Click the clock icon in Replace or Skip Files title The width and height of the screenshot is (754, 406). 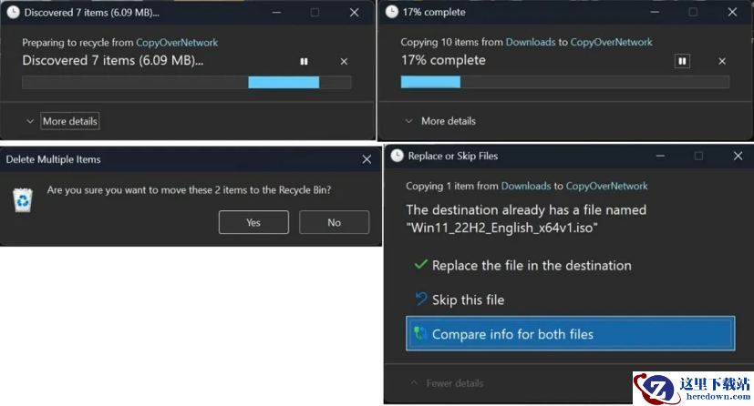[x=397, y=156]
